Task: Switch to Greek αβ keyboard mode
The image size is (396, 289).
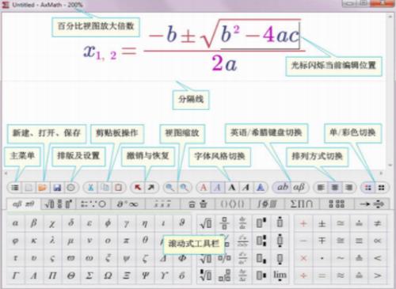Action: [x=299, y=188]
